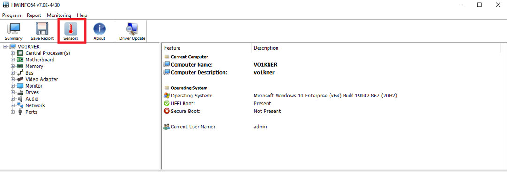Click the Summary monitor icon

click(x=13, y=29)
